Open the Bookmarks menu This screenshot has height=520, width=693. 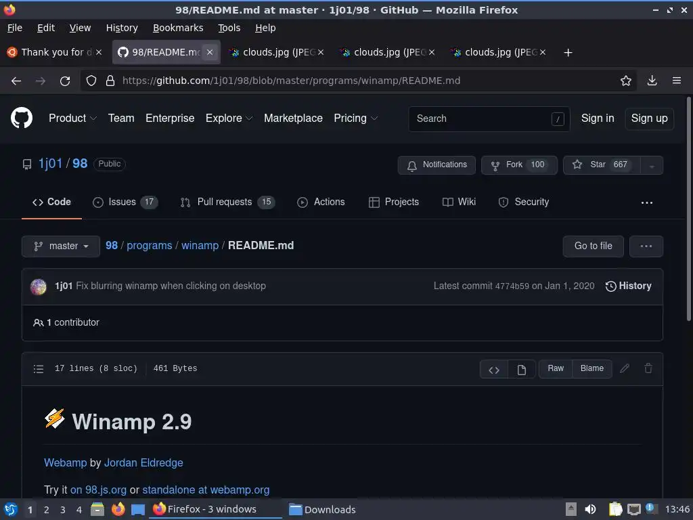(178, 28)
